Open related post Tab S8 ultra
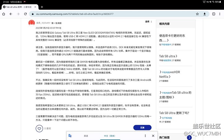224x140 pixels. [168, 56]
